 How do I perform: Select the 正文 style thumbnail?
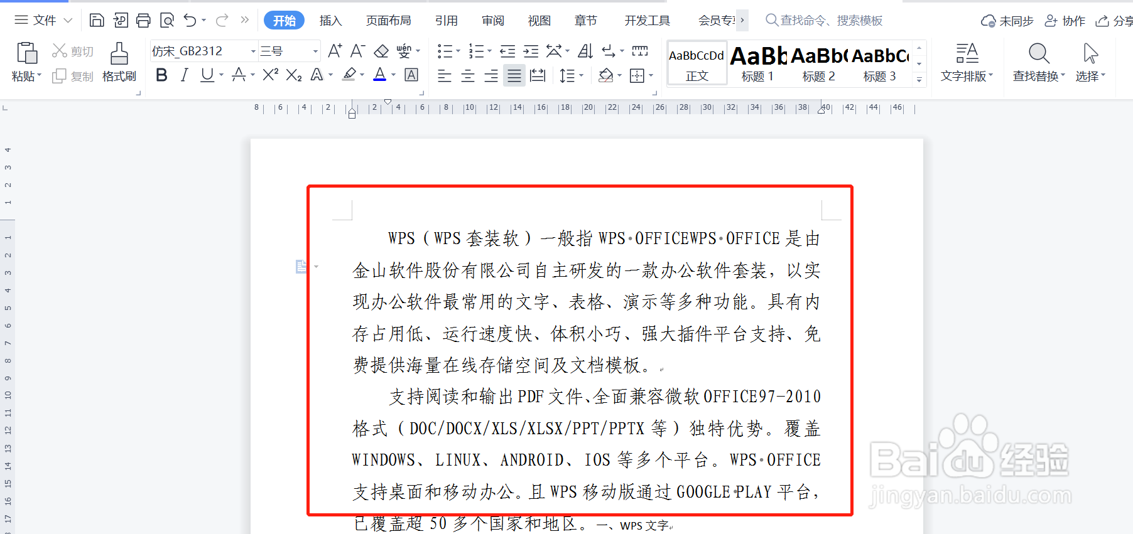click(697, 63)
